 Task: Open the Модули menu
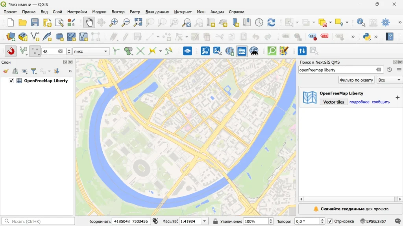tap(99, 12)
